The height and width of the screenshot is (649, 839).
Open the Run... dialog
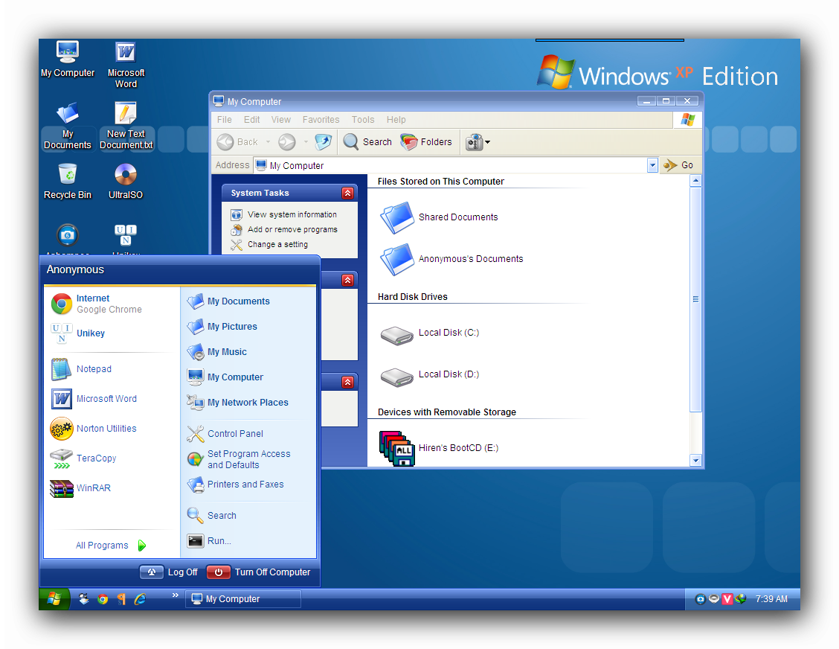[x=209, y=541]
